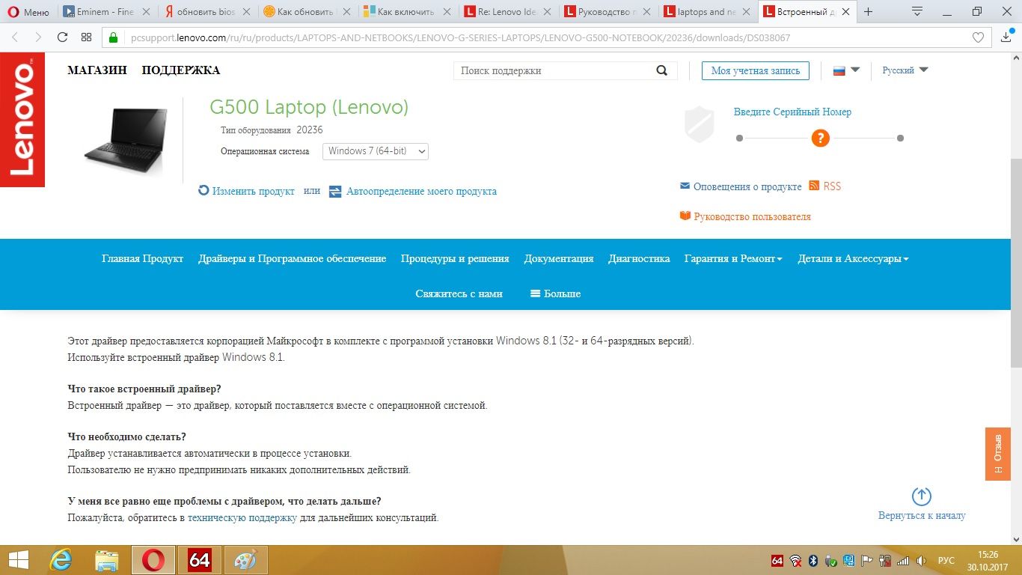Open File Explorer from taskbar
The height and width of the screenshot is (575, 1022).
[107, 560]
